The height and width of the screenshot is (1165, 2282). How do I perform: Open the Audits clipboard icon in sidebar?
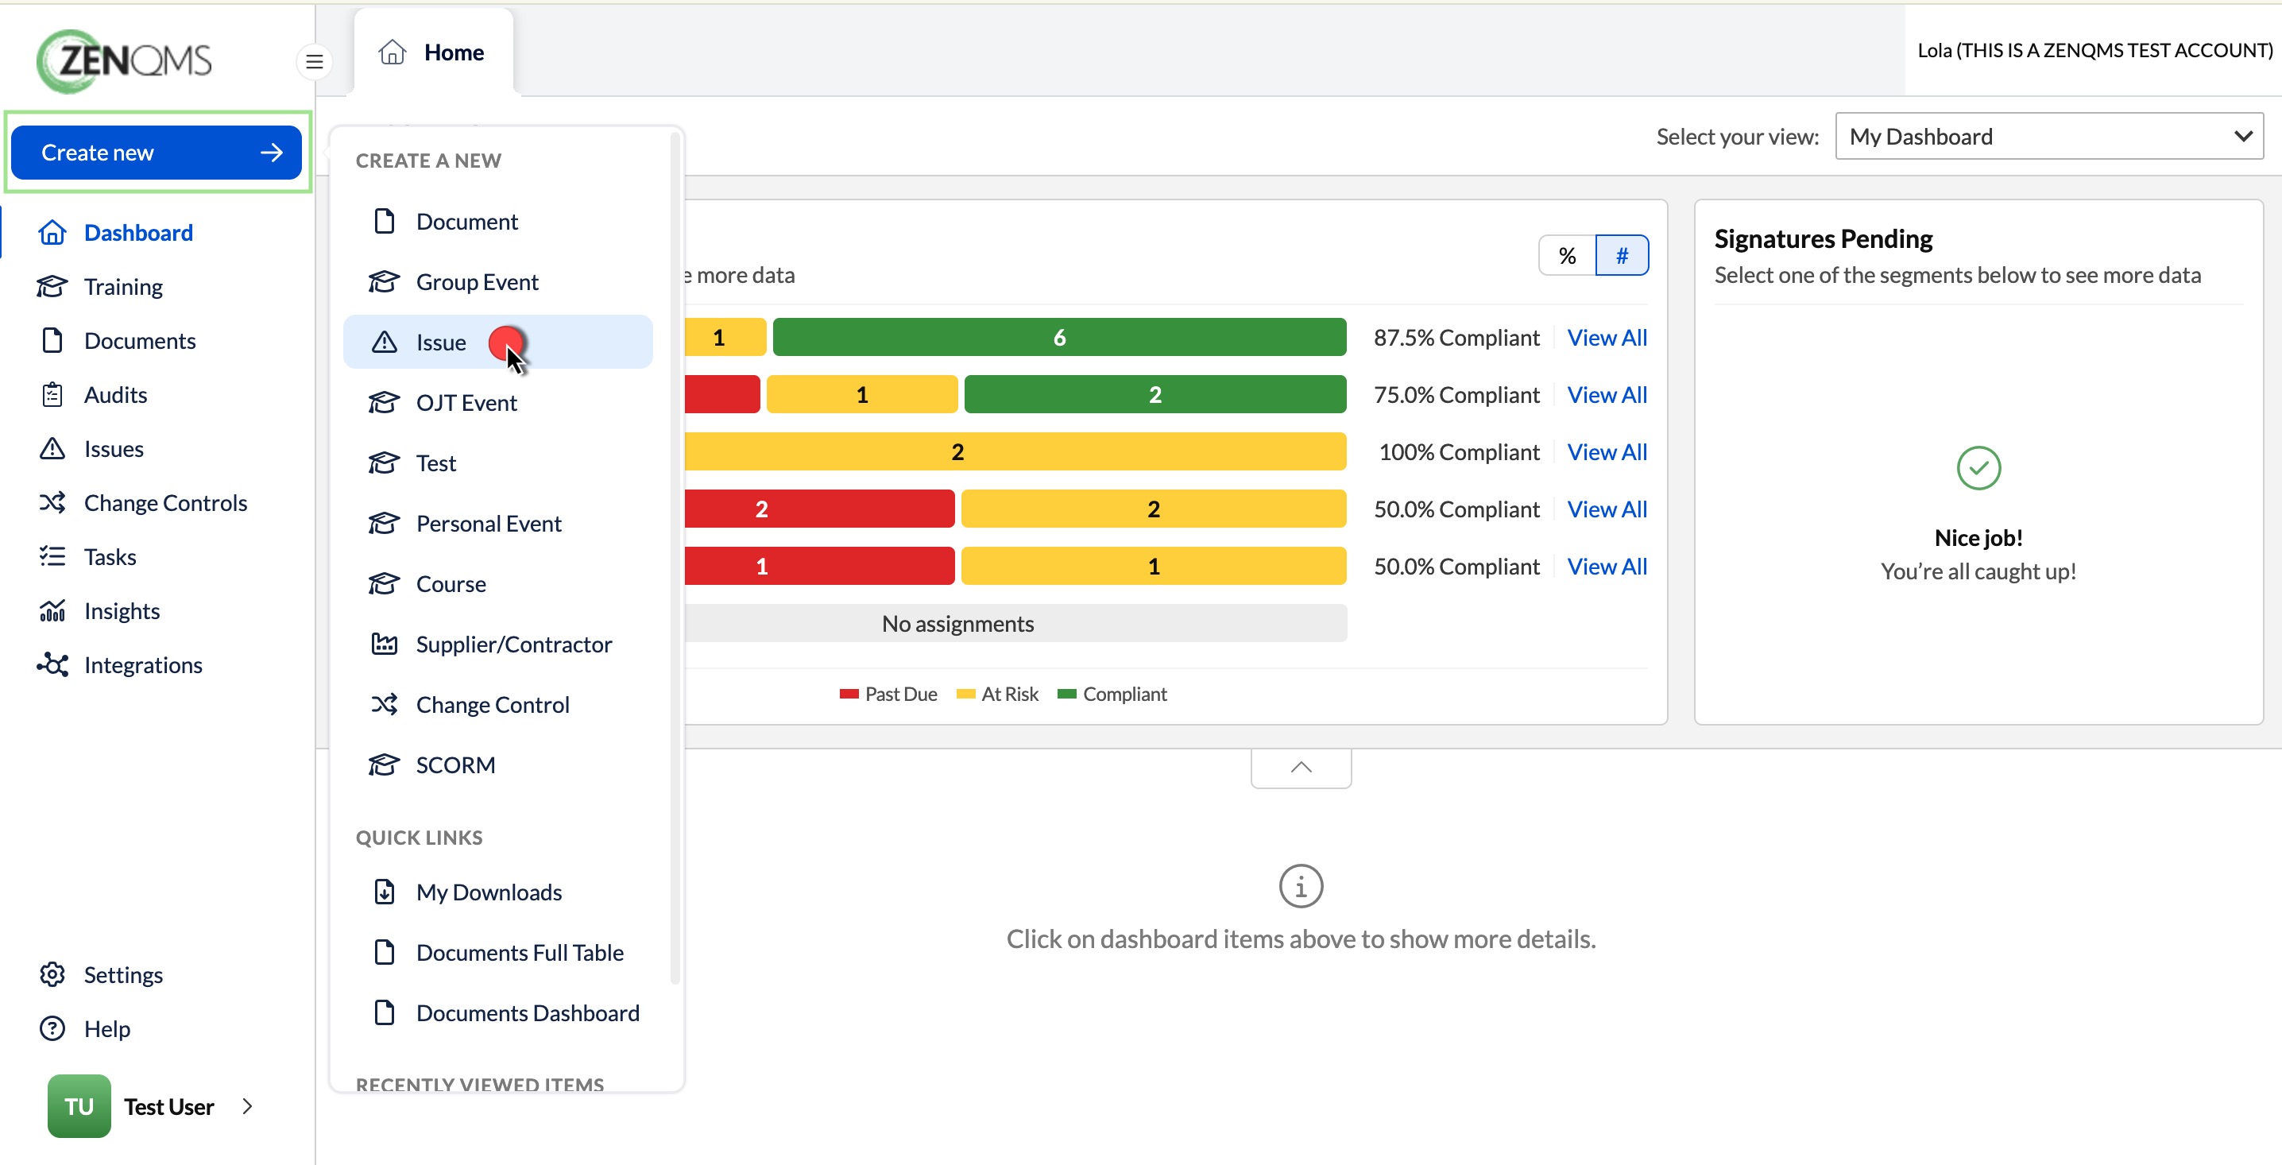[x=52, y=394]
